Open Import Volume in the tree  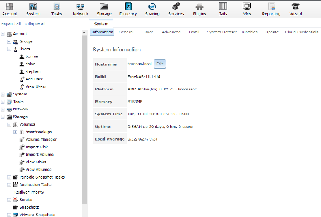tap(39, 155)
